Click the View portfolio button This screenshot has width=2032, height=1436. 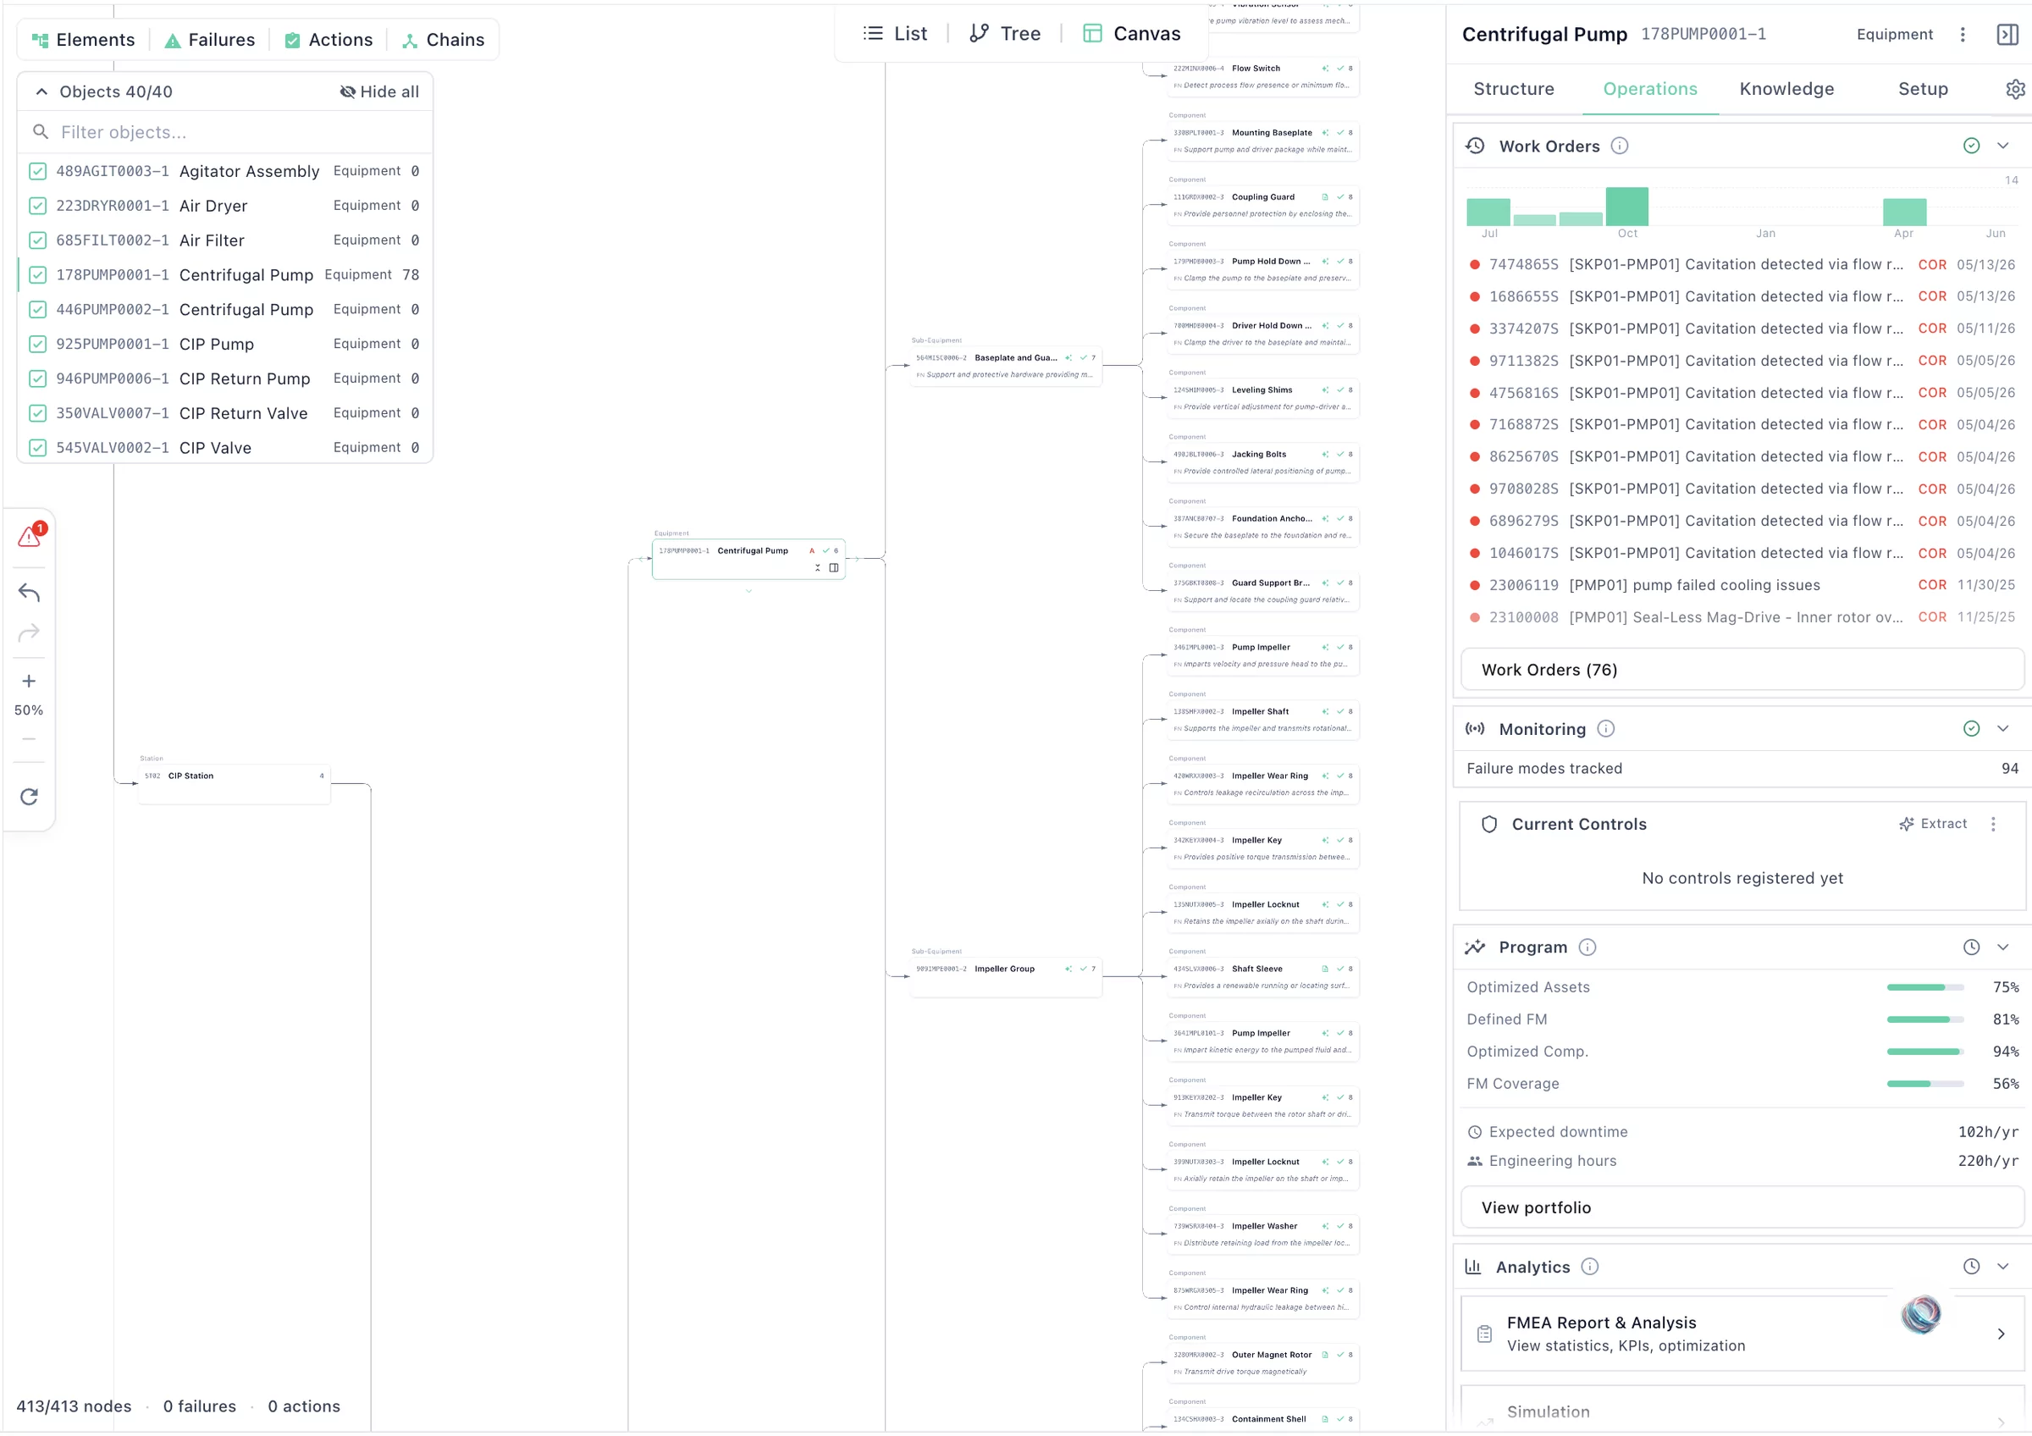pos(1742,1207)
